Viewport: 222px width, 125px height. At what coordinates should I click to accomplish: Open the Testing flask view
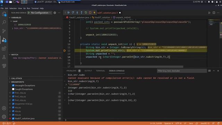coord(4,57)
